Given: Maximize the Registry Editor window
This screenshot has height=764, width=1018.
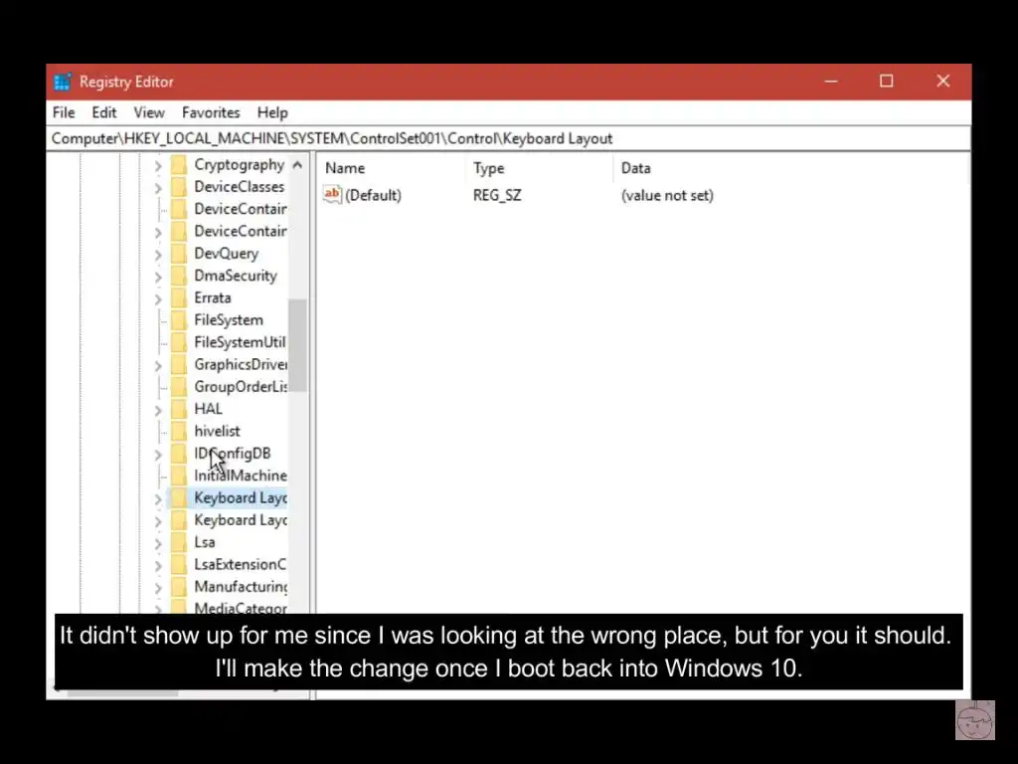Looking at the screenshot, I should pos(886,82).
